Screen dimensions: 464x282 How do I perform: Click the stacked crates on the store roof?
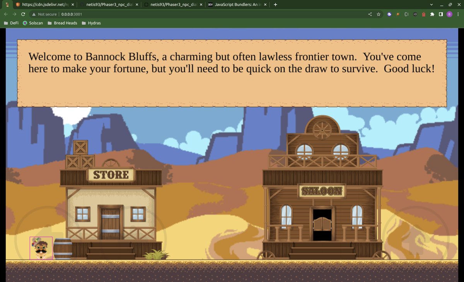pos(80,154)
